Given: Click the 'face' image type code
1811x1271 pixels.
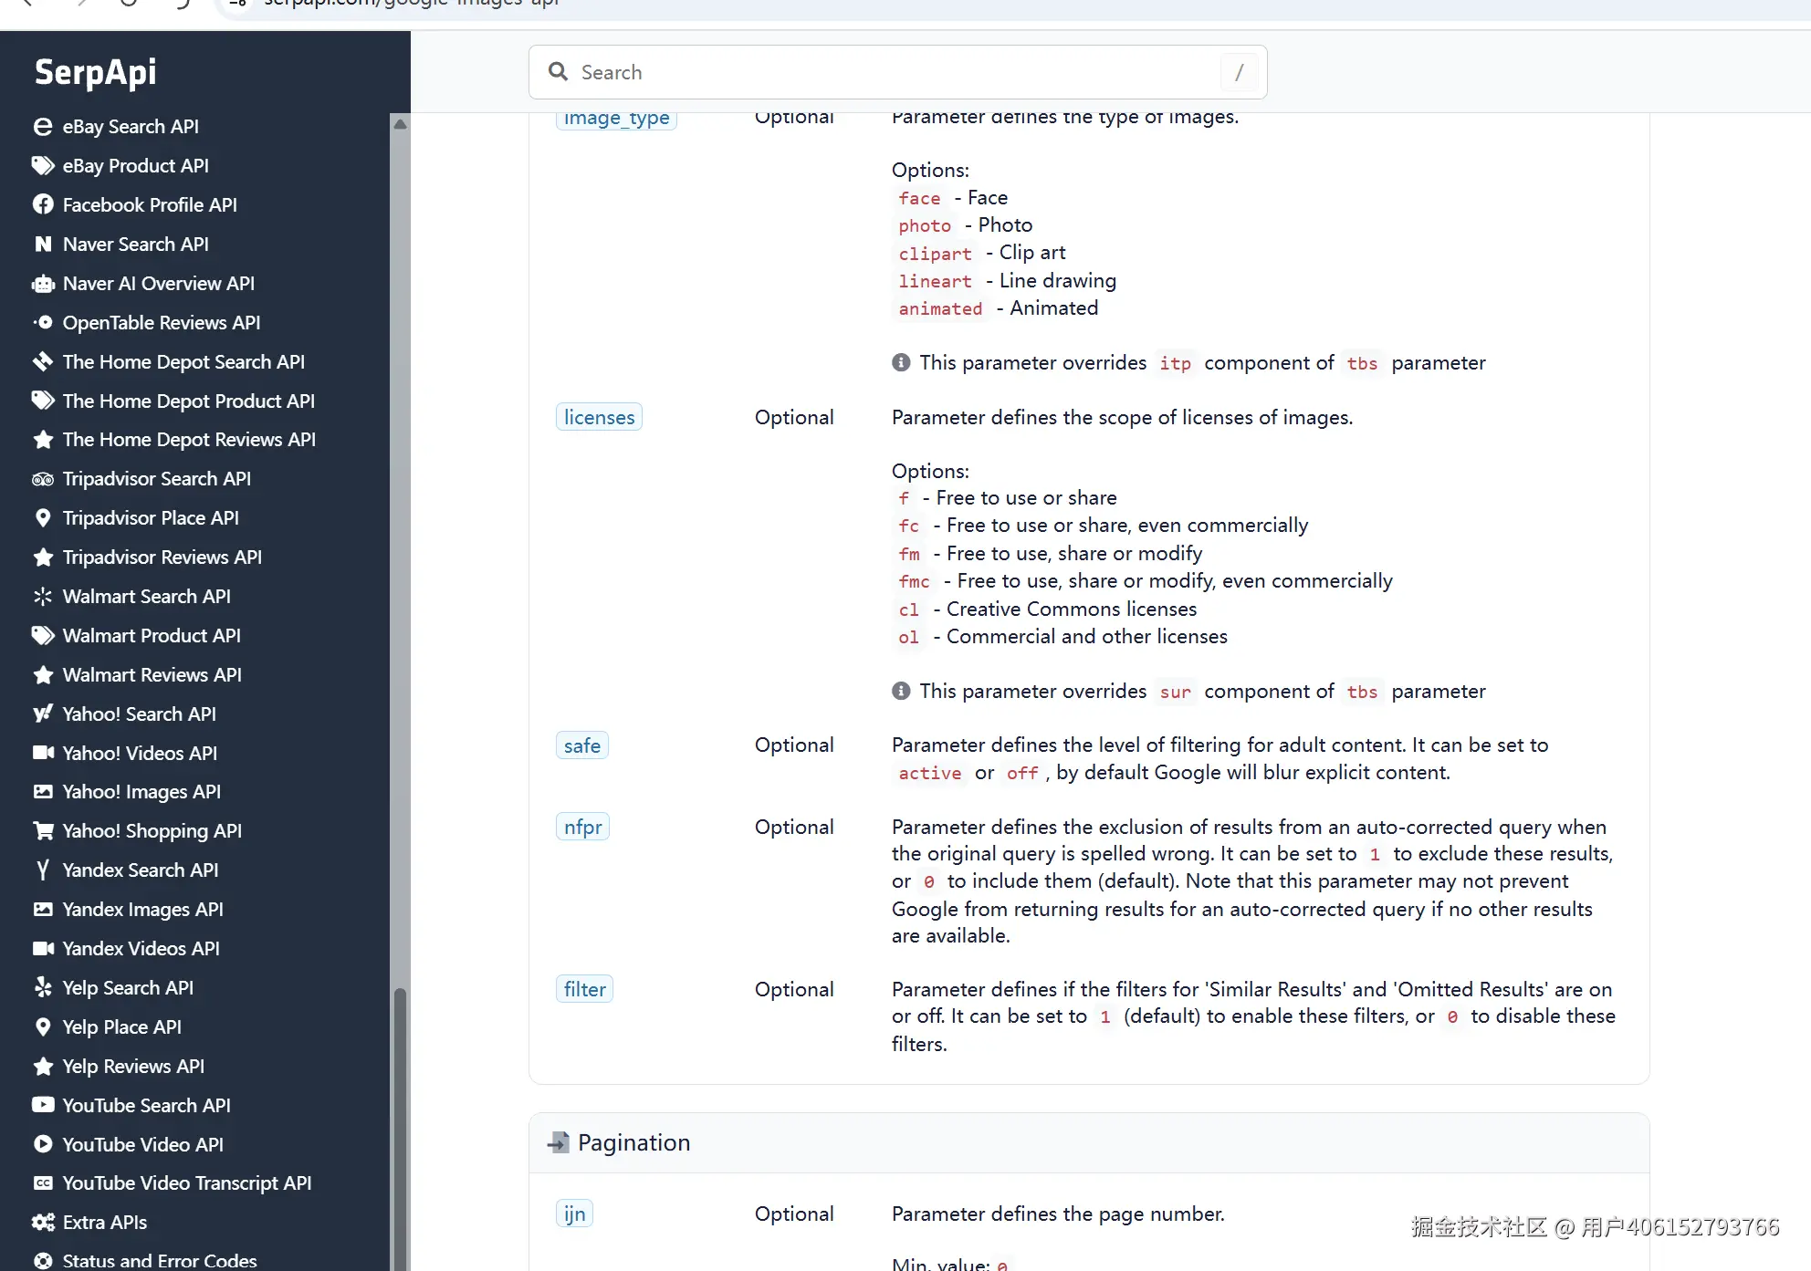Looking at the screenshot, I should pyautogui.click(x=919, y=198).
